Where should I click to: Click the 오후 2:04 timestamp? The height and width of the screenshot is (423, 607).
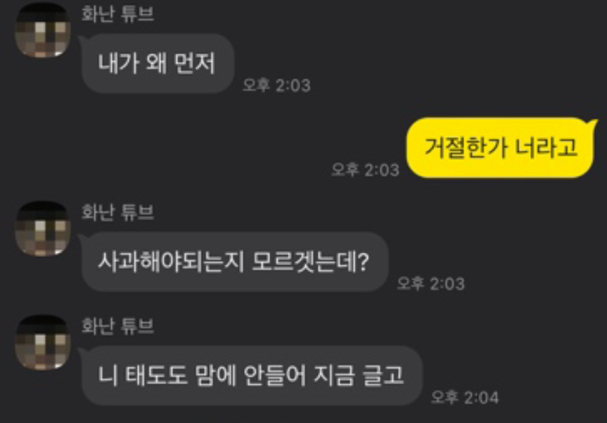tap(464, 398)
